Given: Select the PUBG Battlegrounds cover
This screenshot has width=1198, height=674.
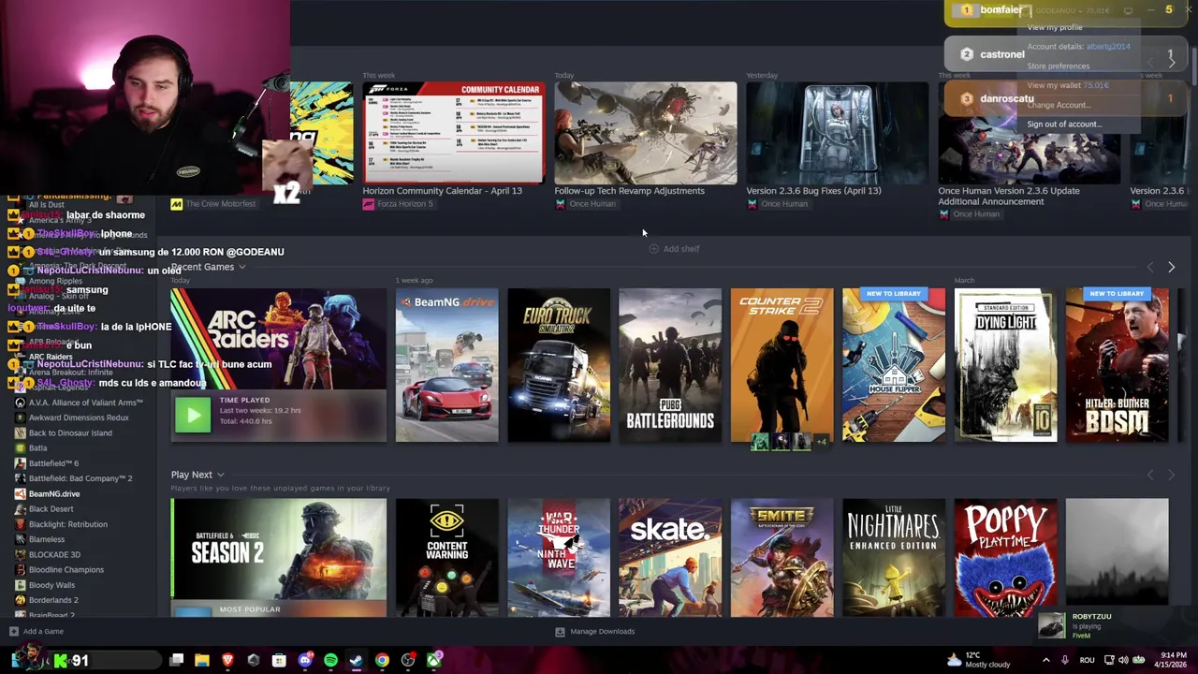Looking at the screenshot, I should (x=670, y=364).
